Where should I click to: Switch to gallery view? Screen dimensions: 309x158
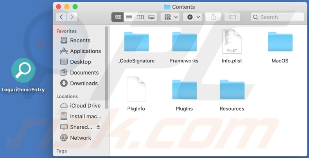point(151,17)
